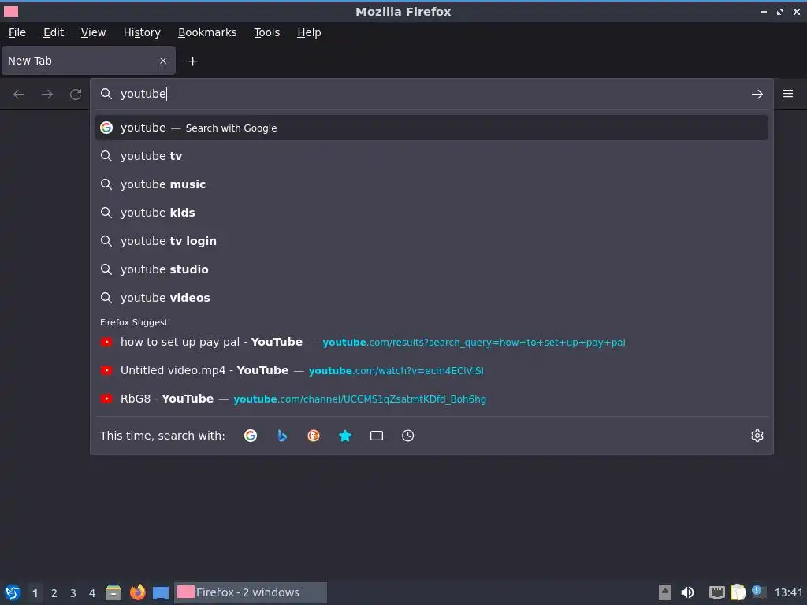Search bookmarks using the star icon
The width and height of the screenshot is (807, 605).
(345, 436)
